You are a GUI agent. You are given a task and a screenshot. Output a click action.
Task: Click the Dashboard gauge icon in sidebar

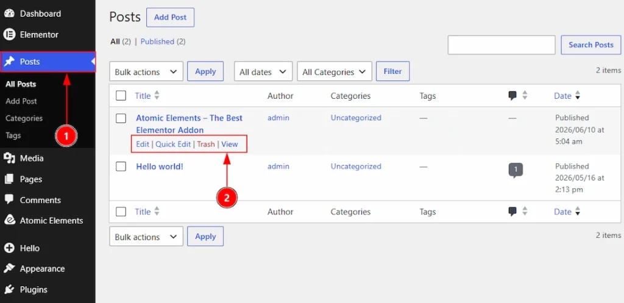tap(9, 13)
